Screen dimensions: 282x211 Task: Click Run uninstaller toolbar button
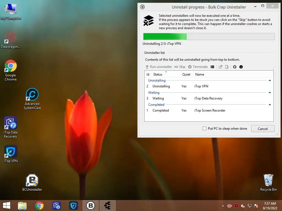159,67
